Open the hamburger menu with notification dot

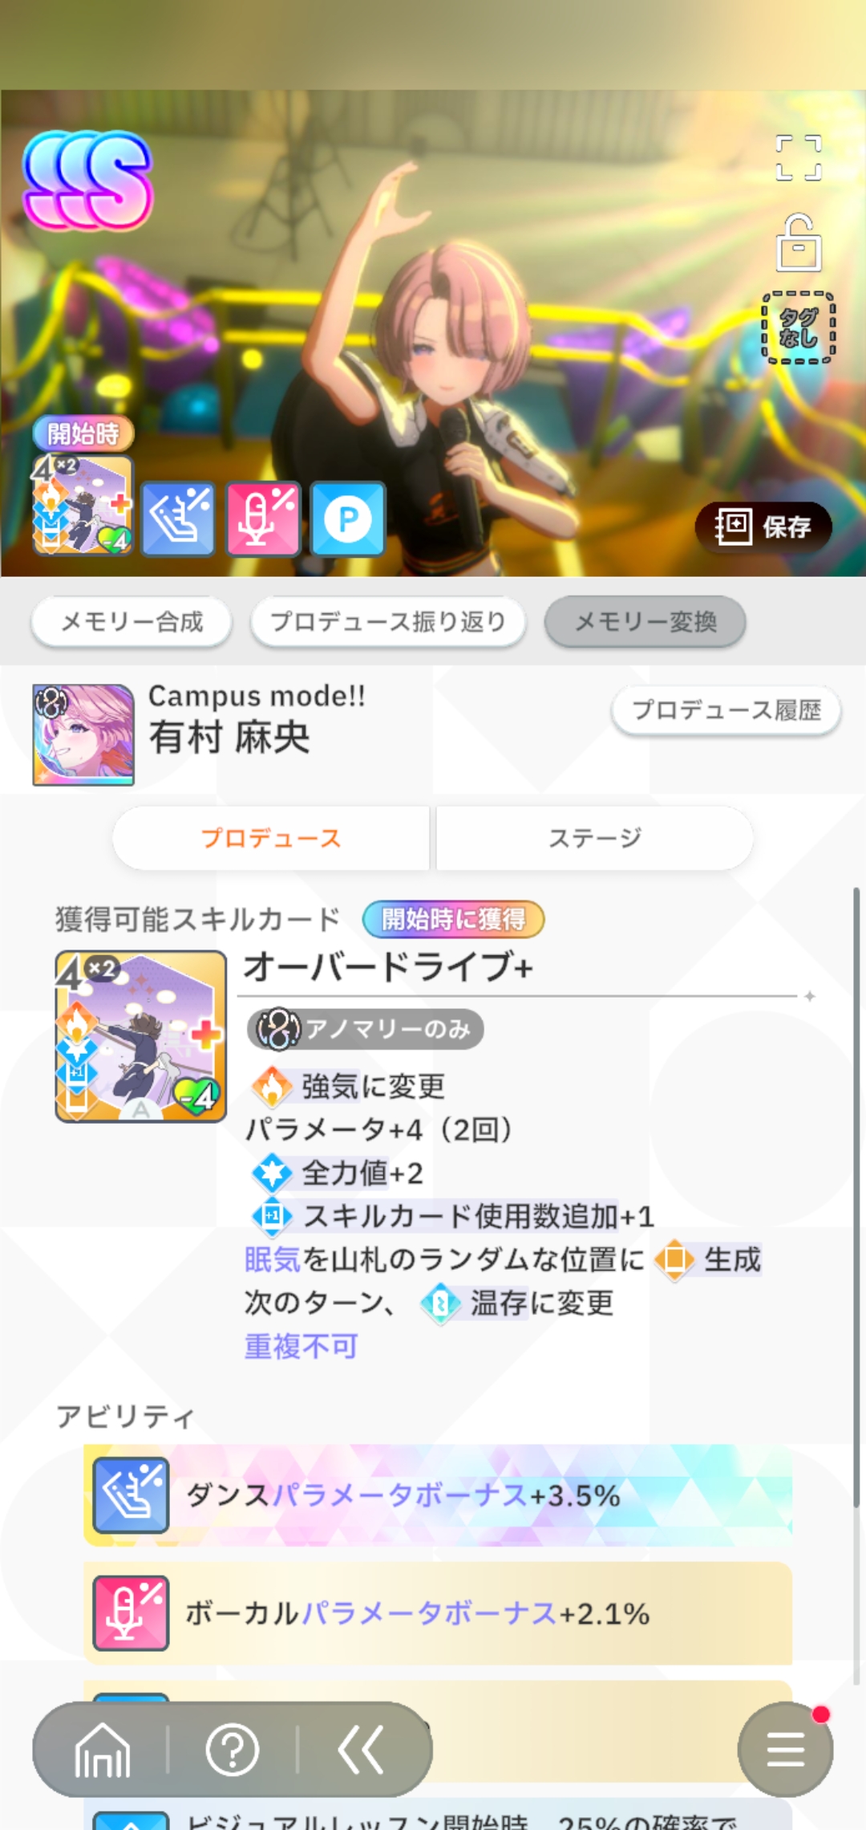pyautogui.click(x=786, y=1750)
